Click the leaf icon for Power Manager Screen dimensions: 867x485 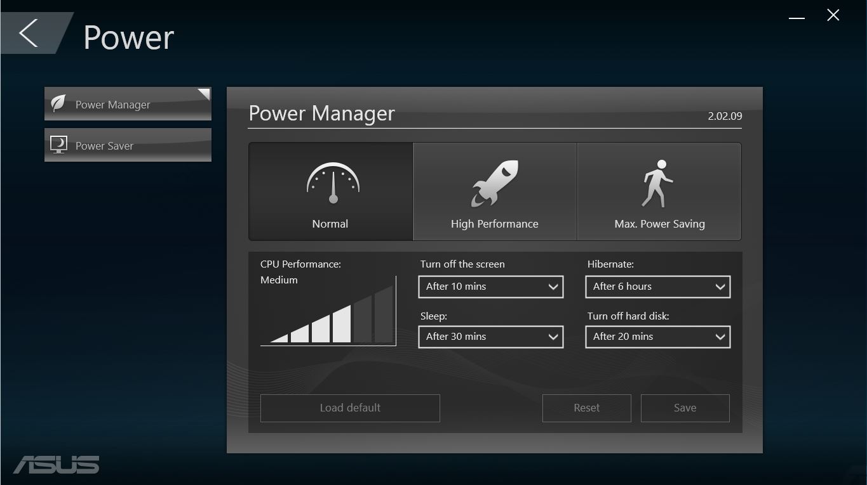point(58,104)
